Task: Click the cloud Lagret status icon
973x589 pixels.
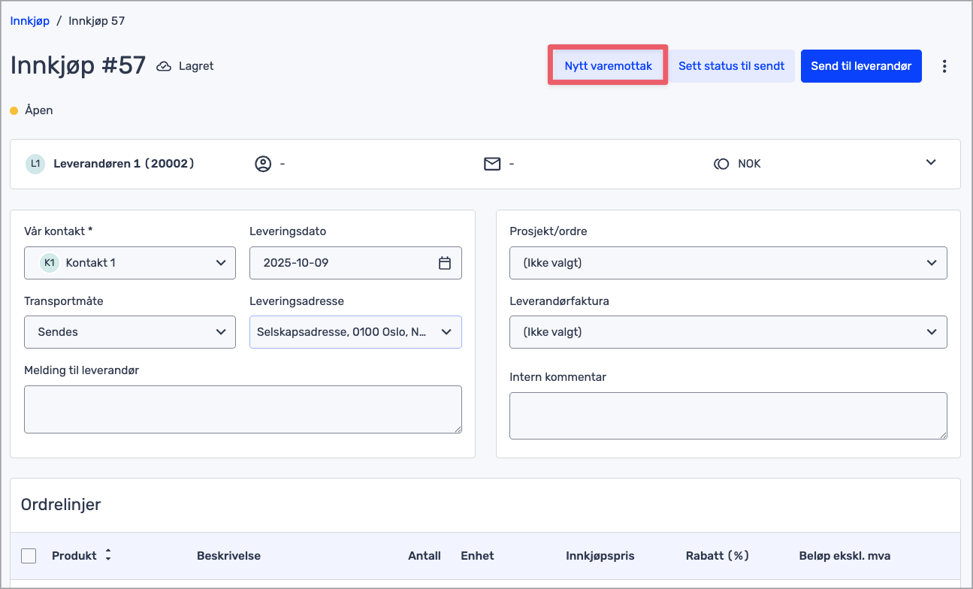Action: tap(164, 66)
